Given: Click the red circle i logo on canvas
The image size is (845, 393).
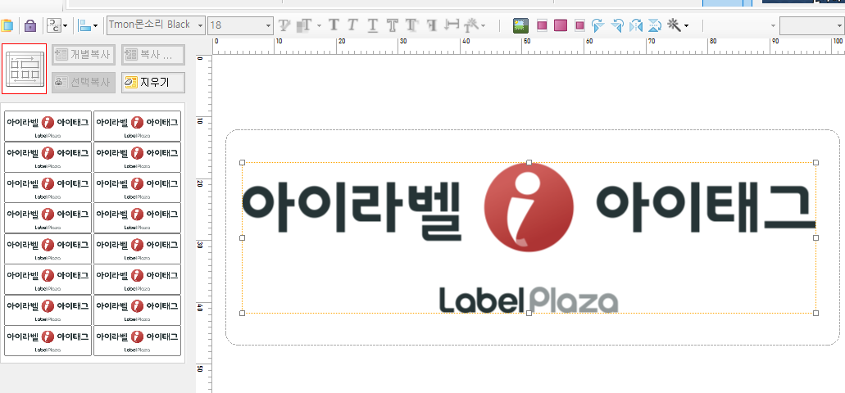Looking at the screenshot, I should [529, 206].
